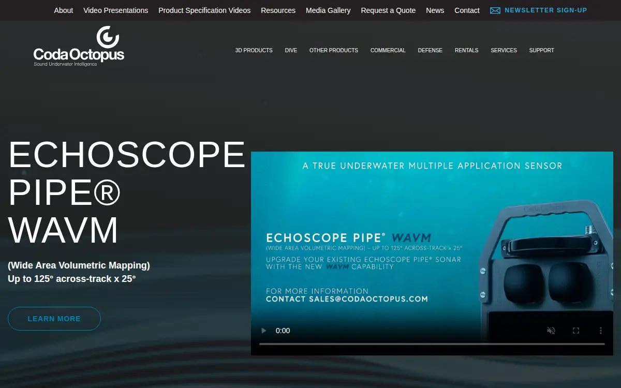Click the LEARN MORE button
Viewport: 621px width, 388px height.
tap(54, 319)
